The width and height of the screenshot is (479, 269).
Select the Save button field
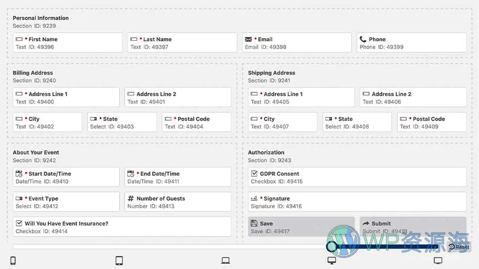pos(301,227)
